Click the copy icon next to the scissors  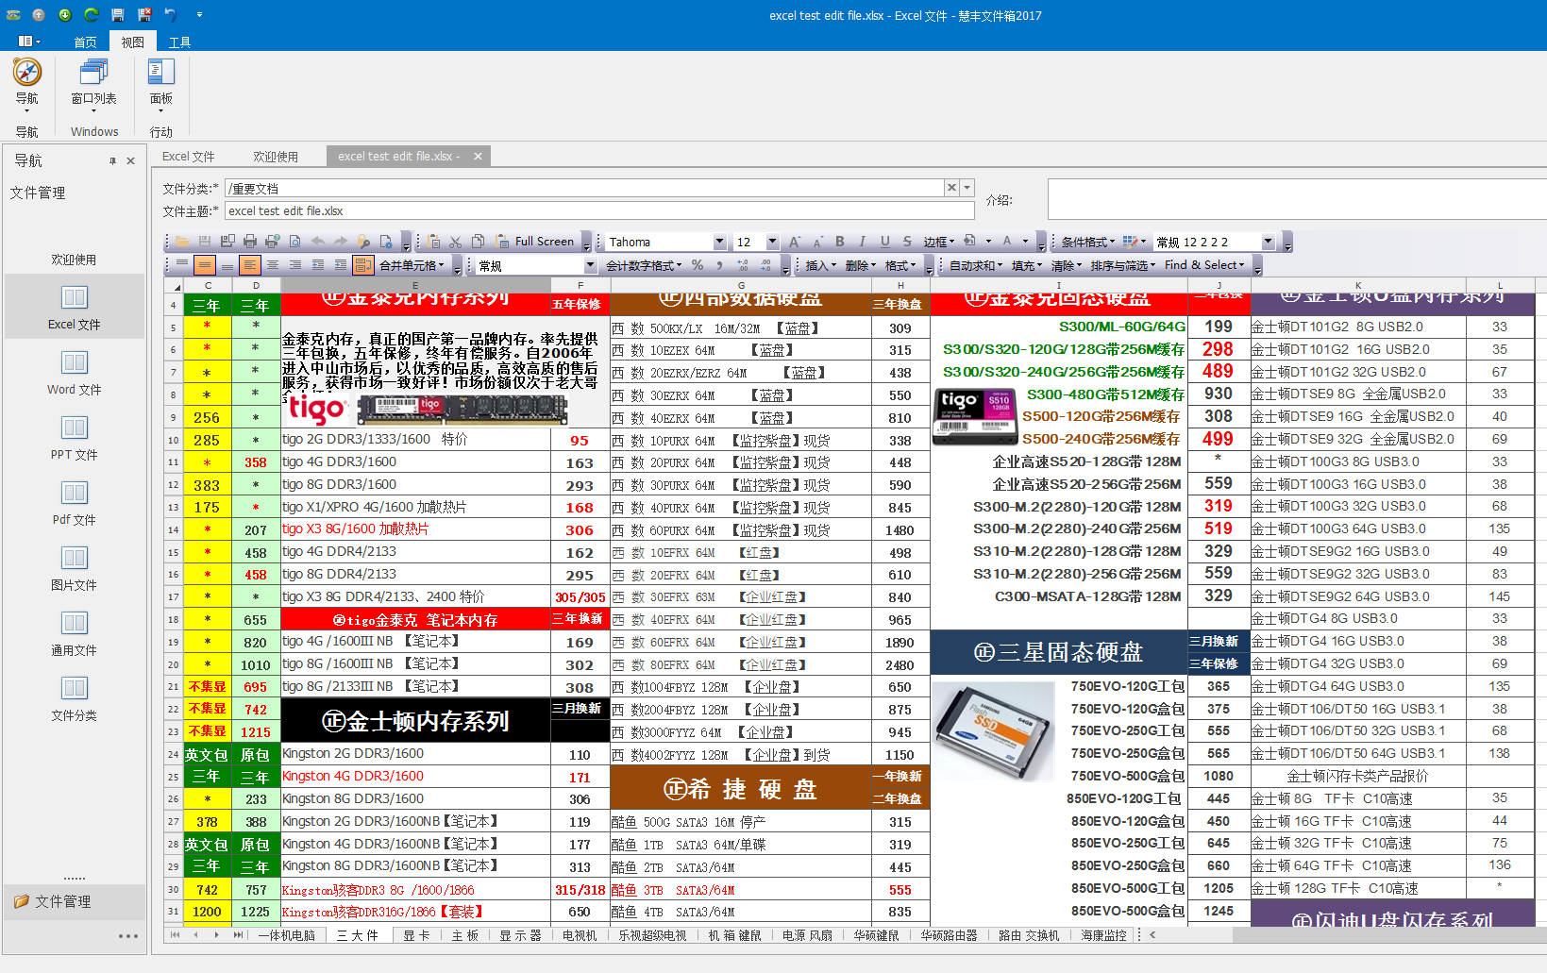coord(478,242)
